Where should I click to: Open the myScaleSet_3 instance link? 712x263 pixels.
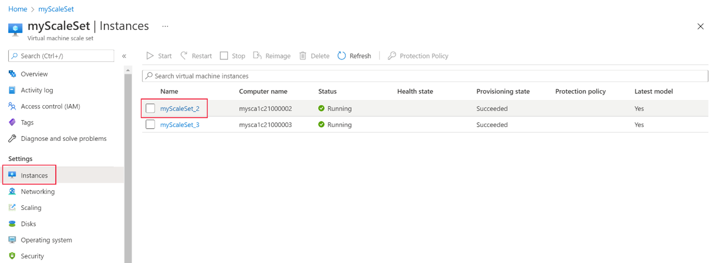click(x=180, y=125)
